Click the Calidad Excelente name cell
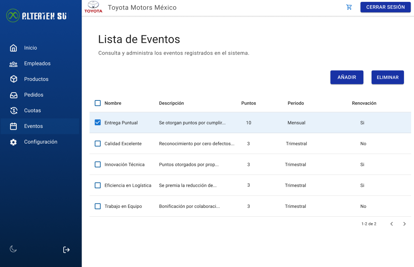Image resolution: width=414 pixels, height=267 pixels. click(x=123, y=144)
